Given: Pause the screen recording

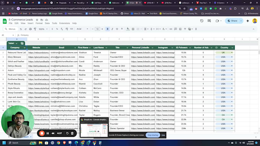Looking at the screenshot, I should coord(47,133).
